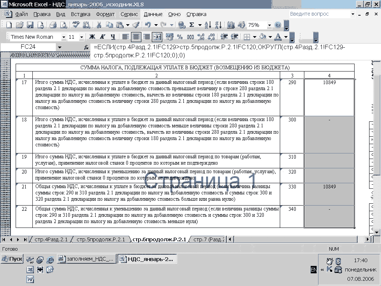381x286 pixels.
Task: Open the font color dropdown arrow
Action: [286, 37]
